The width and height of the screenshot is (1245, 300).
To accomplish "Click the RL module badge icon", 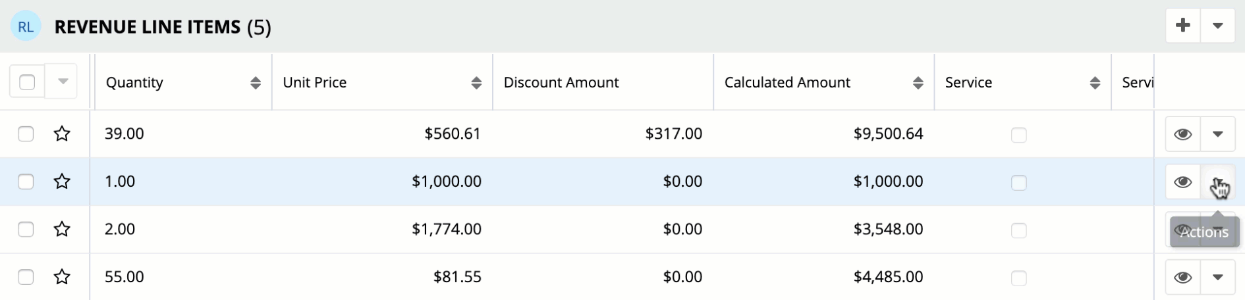I will point(26,27).
